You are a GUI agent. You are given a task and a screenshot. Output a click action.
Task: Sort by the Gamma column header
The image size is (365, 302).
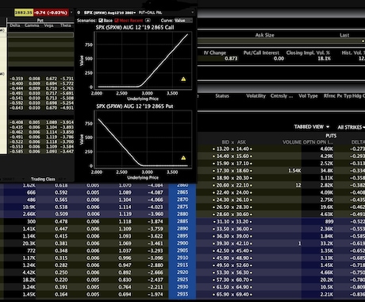(x=32, y=25)
